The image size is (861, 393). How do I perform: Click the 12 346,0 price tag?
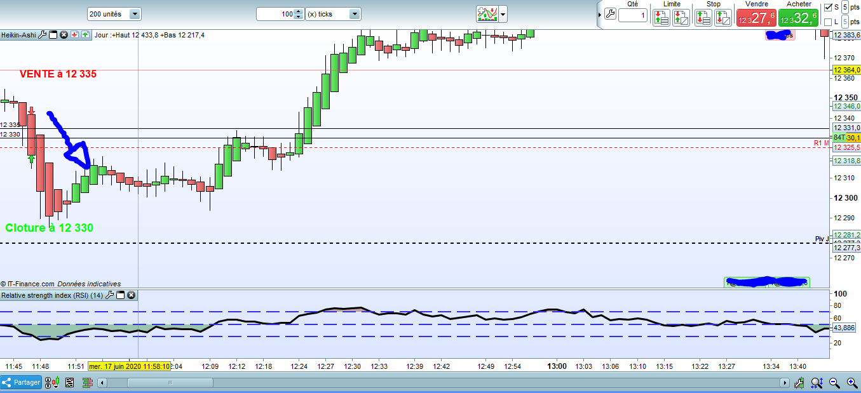[x=847, y=106]
